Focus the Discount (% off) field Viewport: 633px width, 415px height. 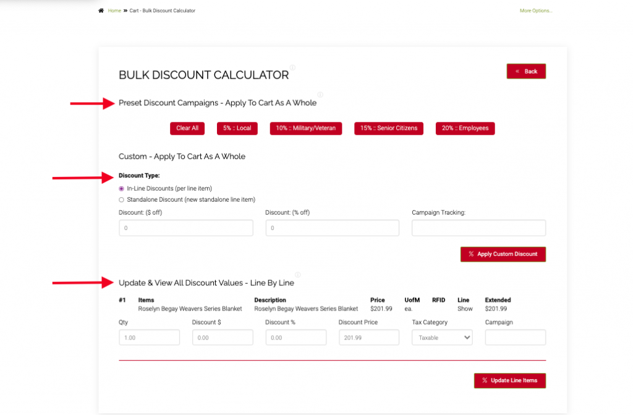pyautogui.click(x=332, y=228)
